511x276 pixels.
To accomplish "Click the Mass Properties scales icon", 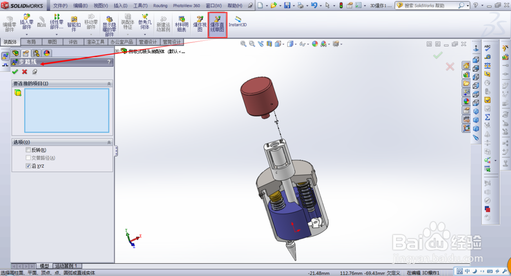I will (x=487, y=65).
